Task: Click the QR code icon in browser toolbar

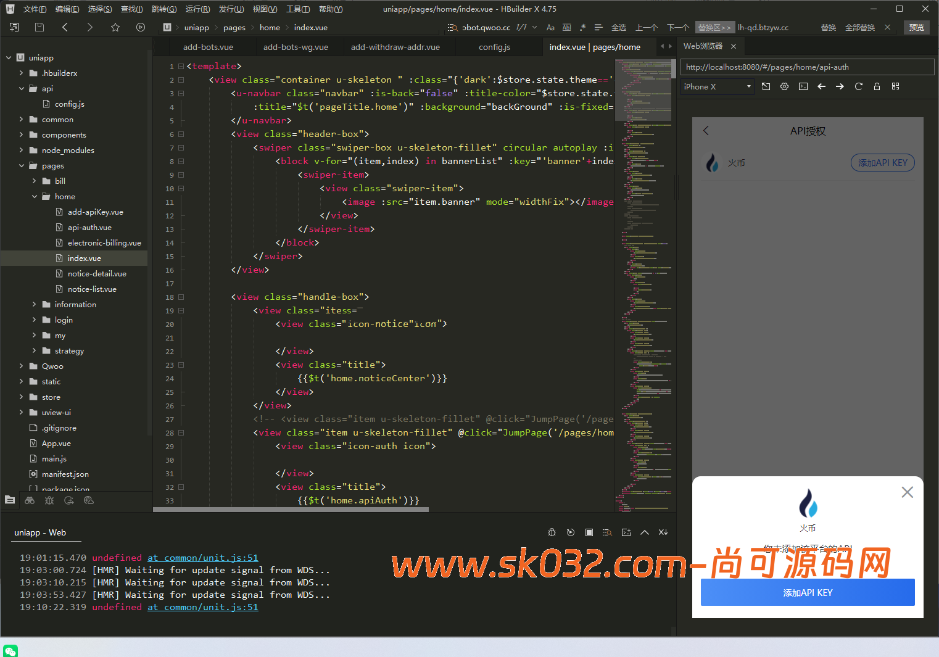Action: pos(895,86)
